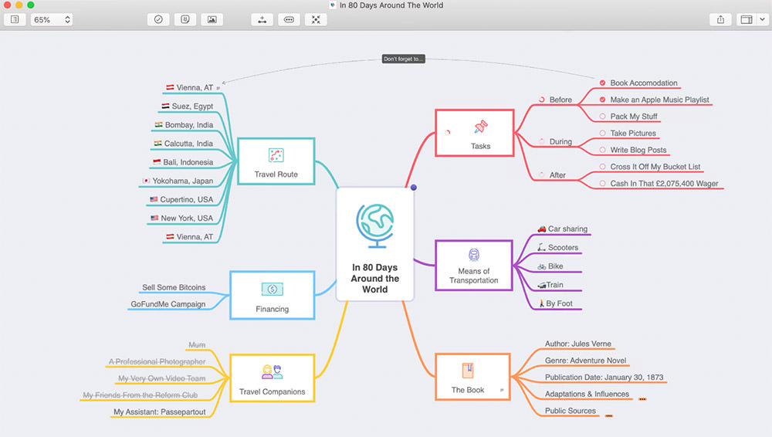Viewport: 772px width, 437px height.
Task: Click the Egypt flag beside Suez
Action: [165, 106]
